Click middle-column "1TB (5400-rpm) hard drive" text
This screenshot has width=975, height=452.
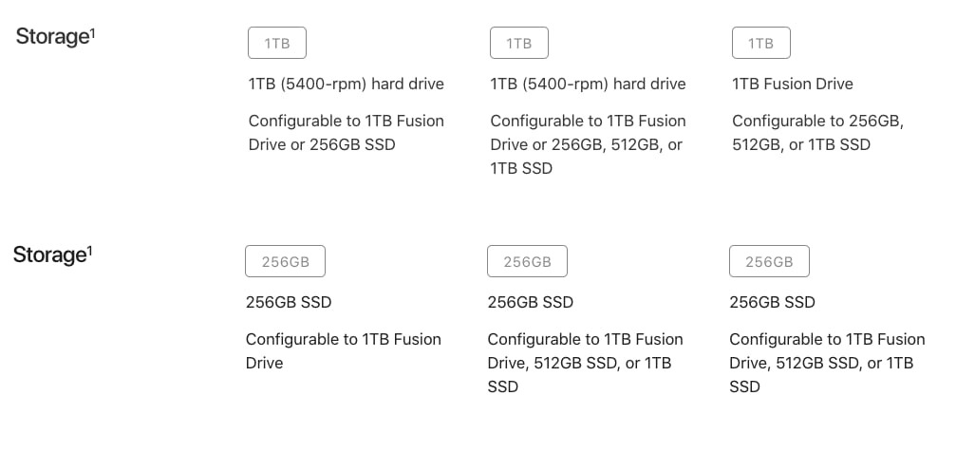click(589, 84)
